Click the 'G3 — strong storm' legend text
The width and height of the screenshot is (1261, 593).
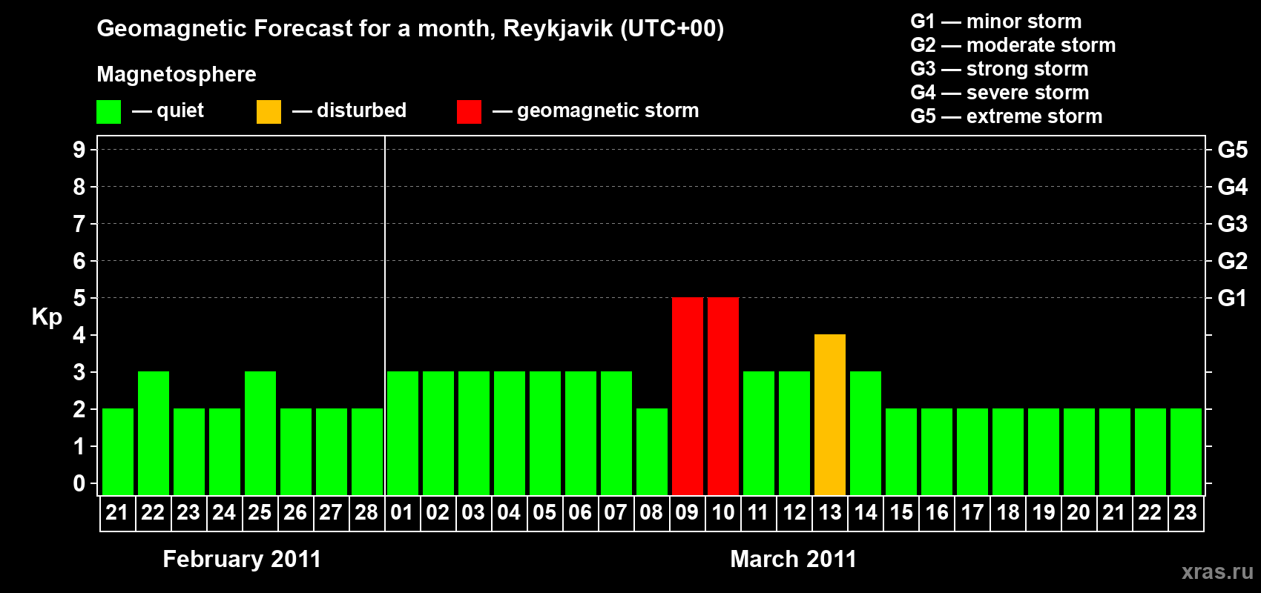pos(999,69)
